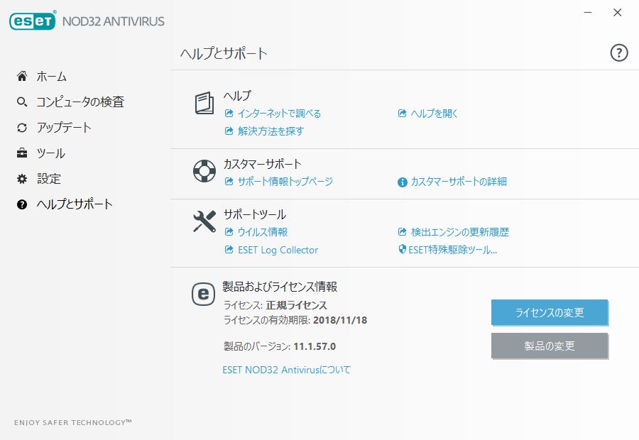Click the external-link icon beside 検出エンジンの更新履歴
This screenshot has height=440, width=639.
403,232
